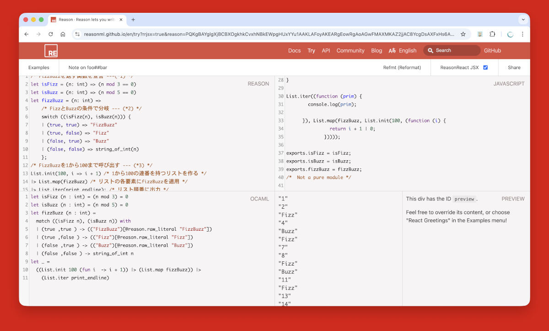Go to the Community page
The image size is (549, 331).
[350, 51]
